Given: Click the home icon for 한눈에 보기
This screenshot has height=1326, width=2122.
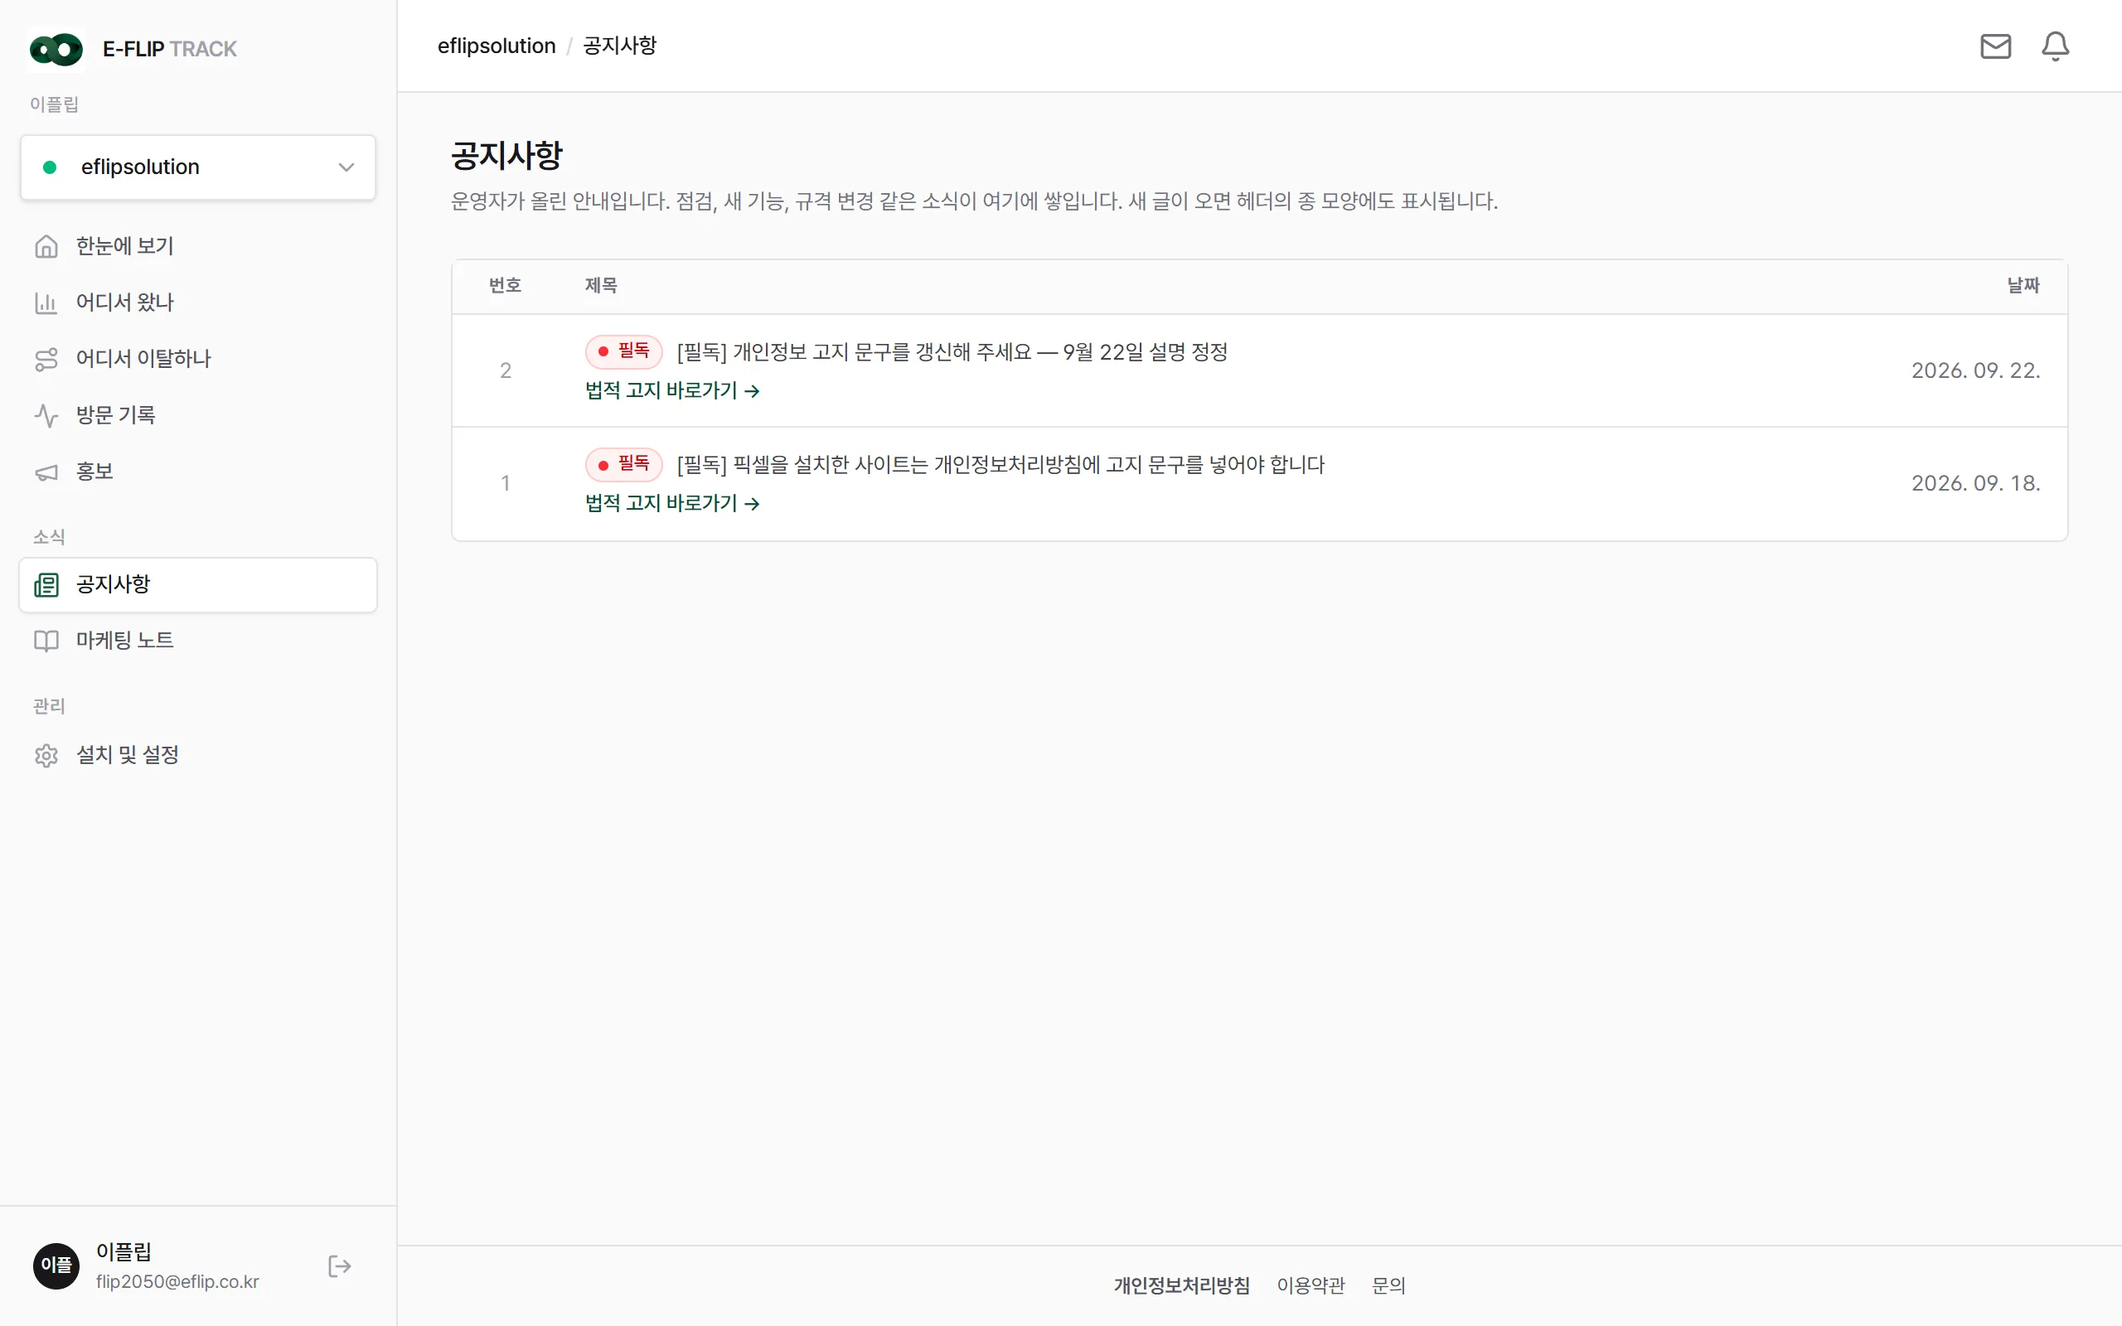Looking at the screenshot, I should tap(46, 246).
